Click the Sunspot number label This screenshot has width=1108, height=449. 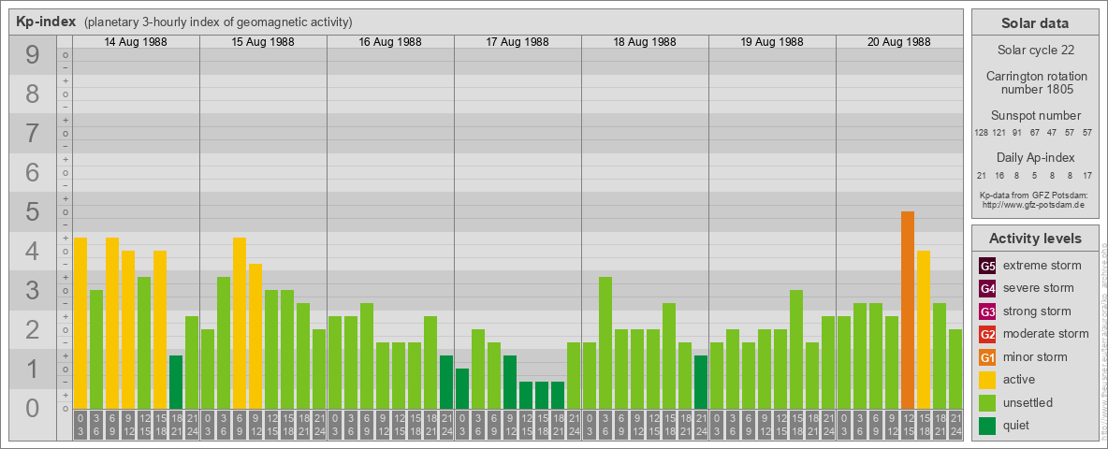pyautogui.click(x=1035, y=115)
